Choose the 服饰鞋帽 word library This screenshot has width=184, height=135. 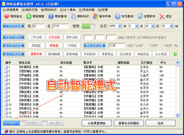(54, 54)
